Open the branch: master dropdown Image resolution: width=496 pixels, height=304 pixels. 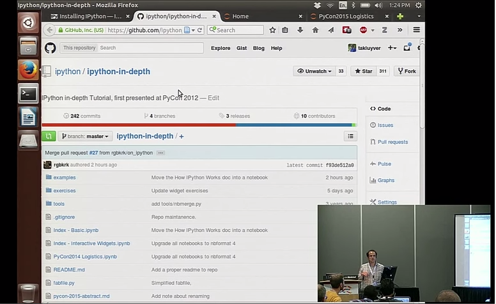(x=86, y=136)
